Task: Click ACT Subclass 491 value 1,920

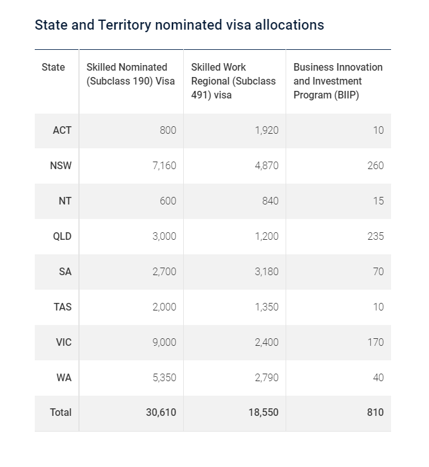Action: [267, 131]
